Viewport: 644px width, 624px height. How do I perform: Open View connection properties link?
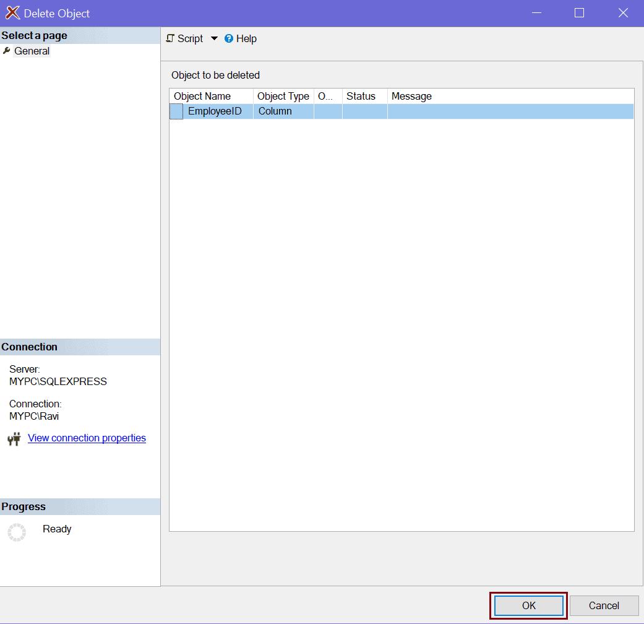(86, 438)
